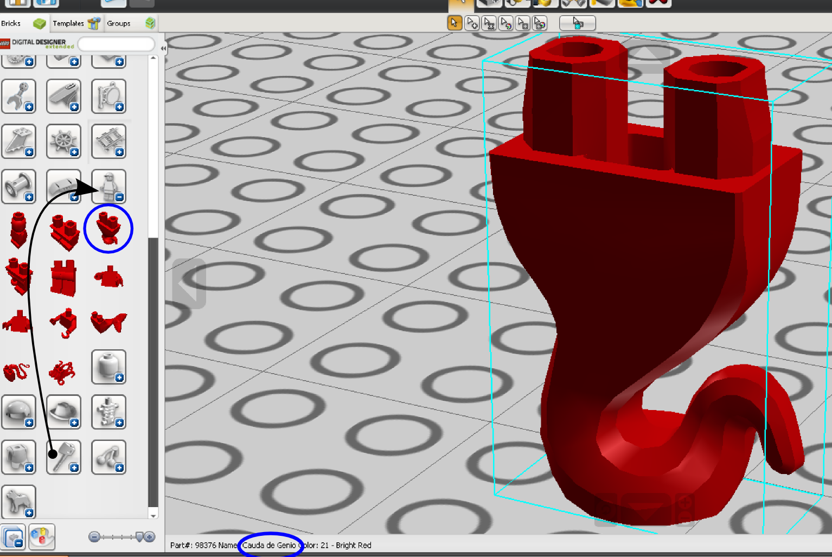Select the single selection arrow tool
The width and height of the screenshot is (832, 557).
455,23
